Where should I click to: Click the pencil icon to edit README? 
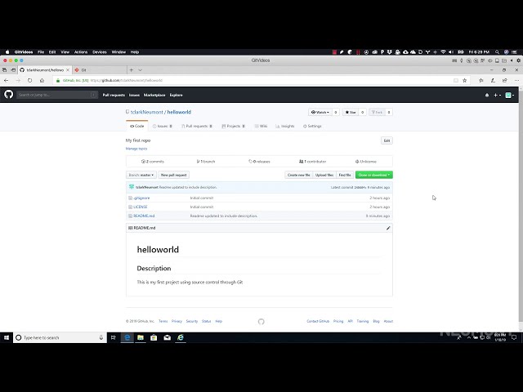pos(388,228)
